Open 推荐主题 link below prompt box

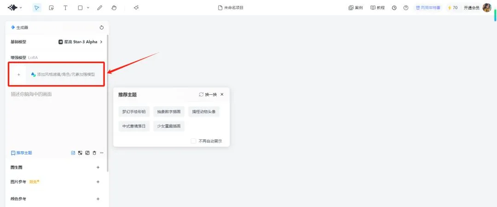[x=22, y=153]
